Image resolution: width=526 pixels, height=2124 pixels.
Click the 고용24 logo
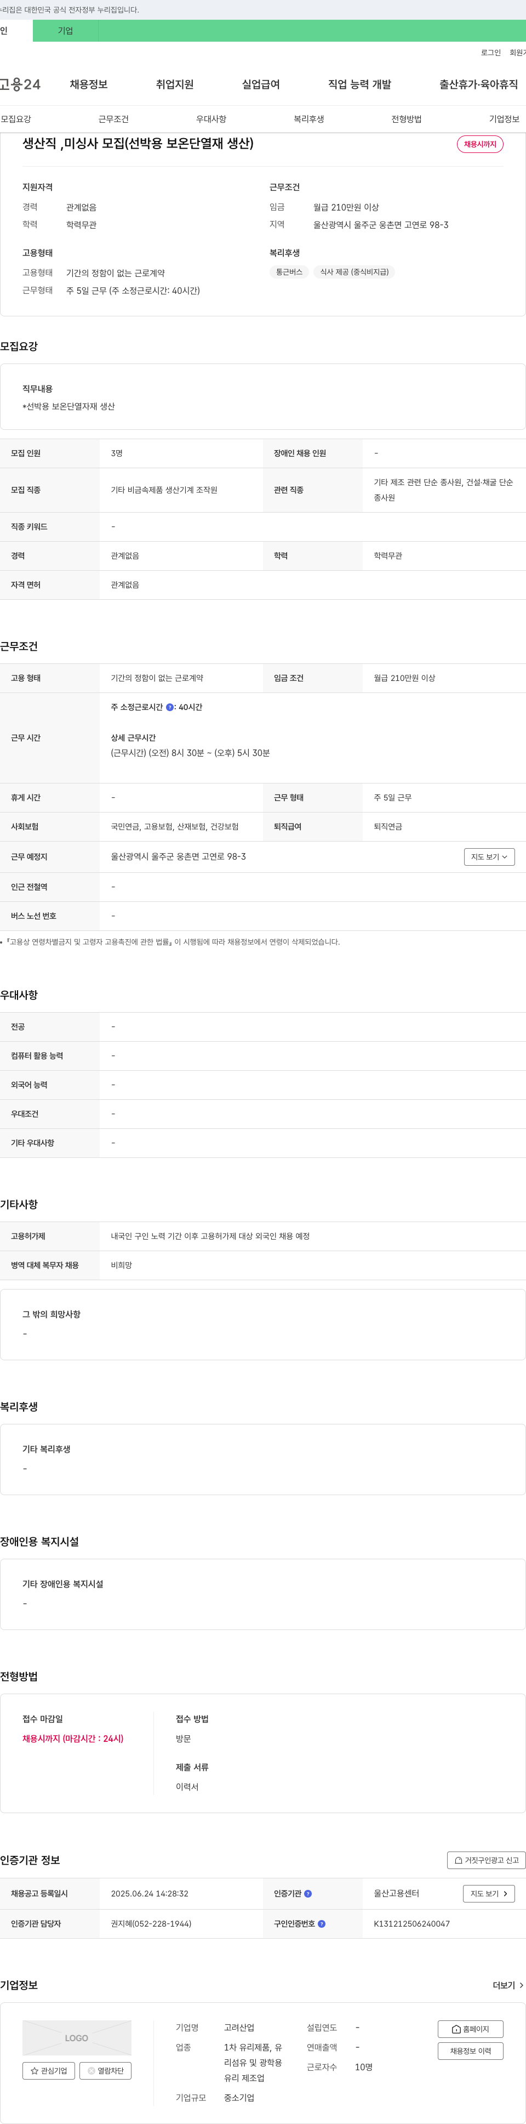click(x=21, y=85)
